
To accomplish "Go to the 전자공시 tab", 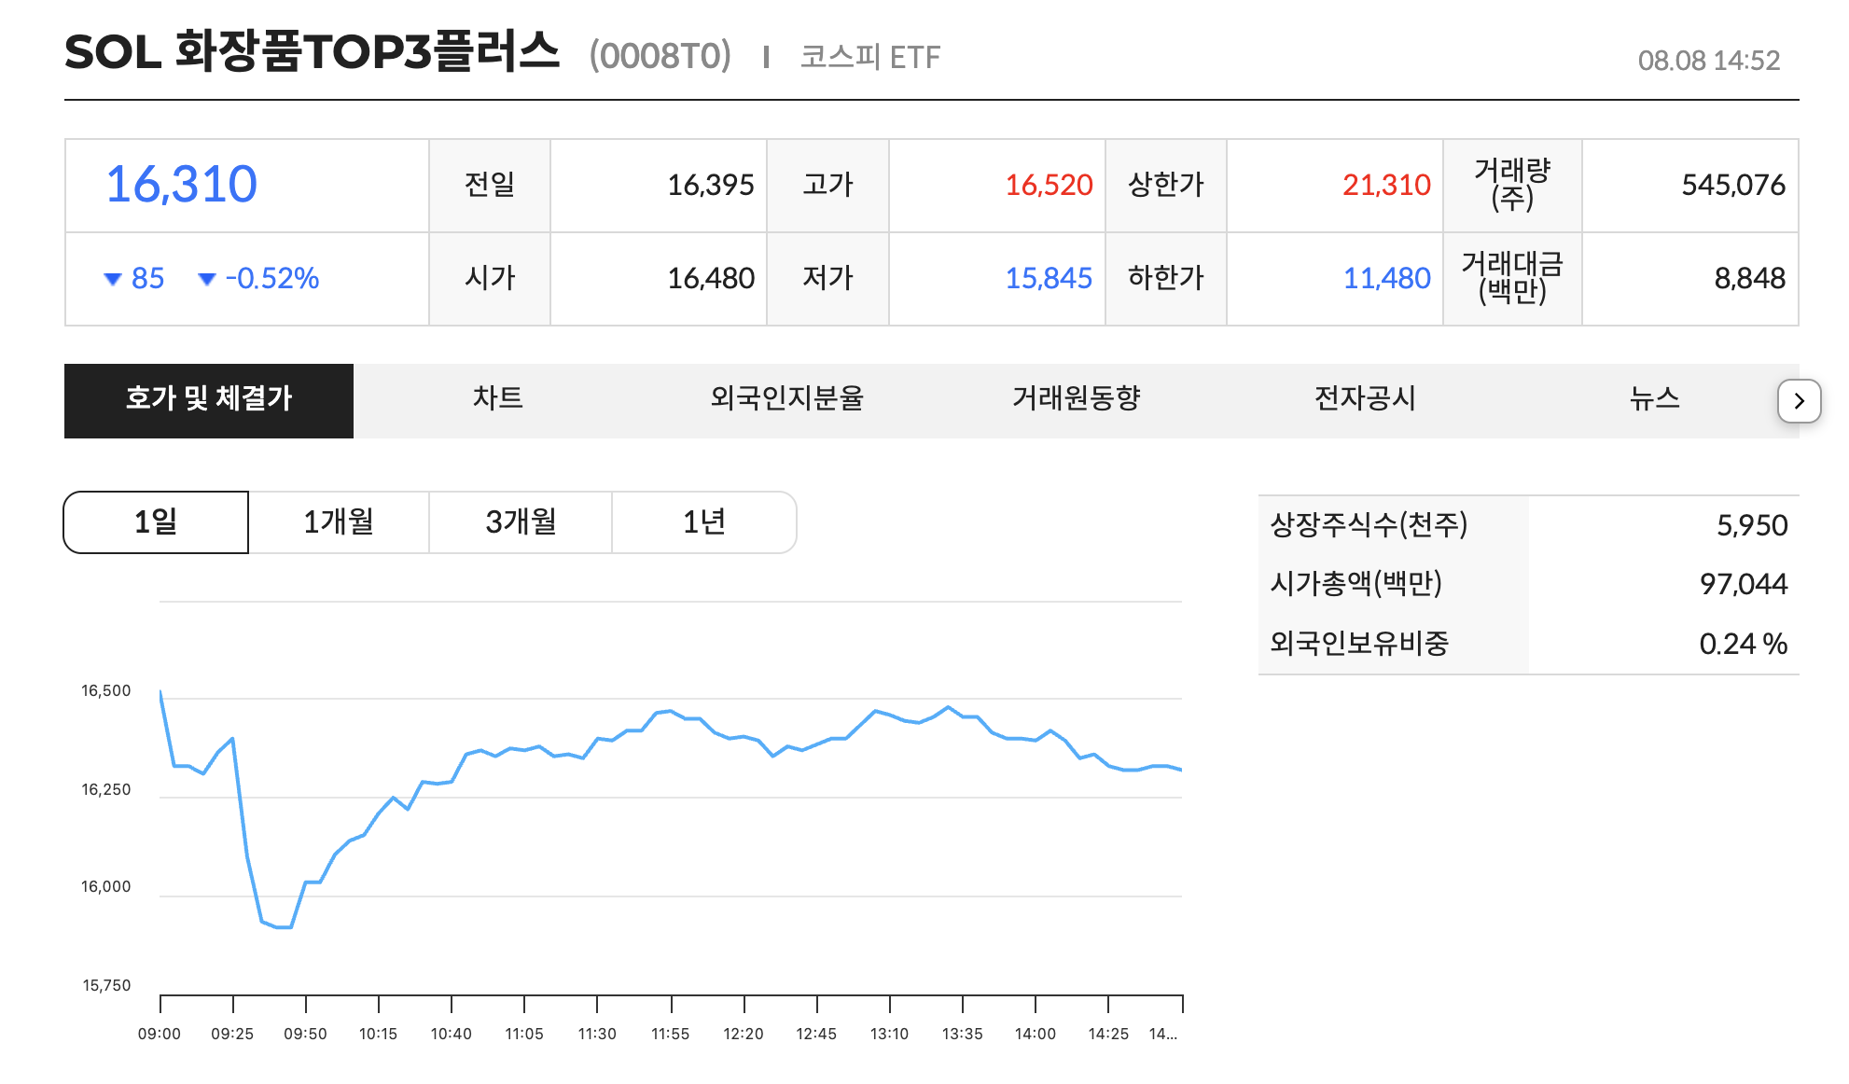I will (1365, 400).
